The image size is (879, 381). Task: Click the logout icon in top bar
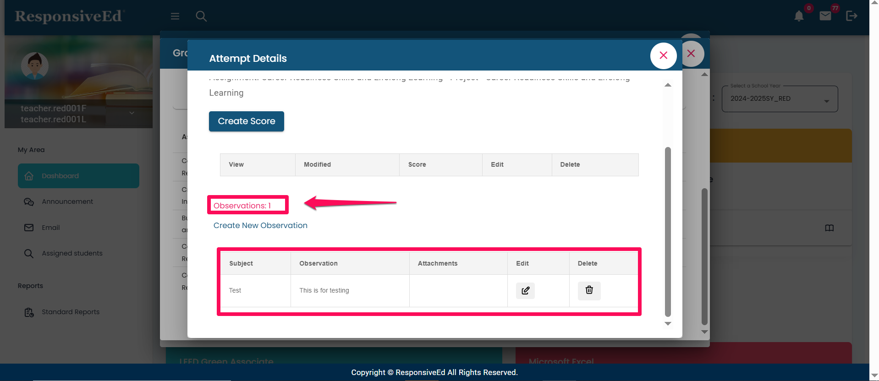(x=852, y=16)
